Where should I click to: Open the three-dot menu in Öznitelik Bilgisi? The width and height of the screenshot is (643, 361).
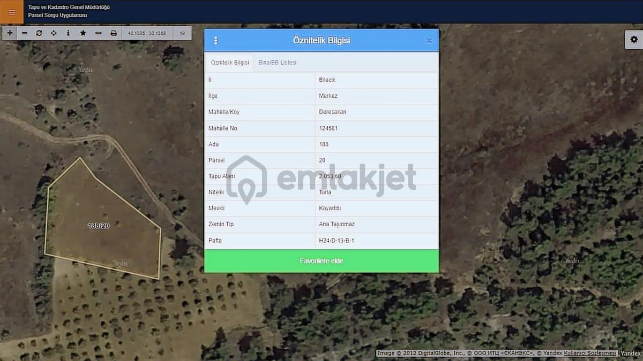click(216, 41)
